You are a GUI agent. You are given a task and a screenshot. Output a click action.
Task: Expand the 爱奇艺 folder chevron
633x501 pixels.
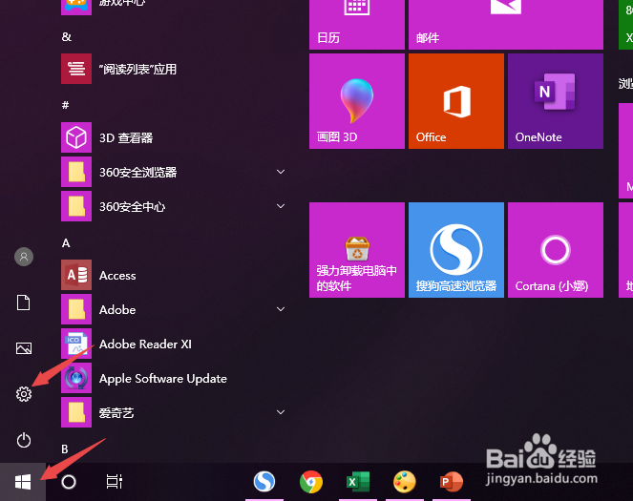tap(281, 412)
